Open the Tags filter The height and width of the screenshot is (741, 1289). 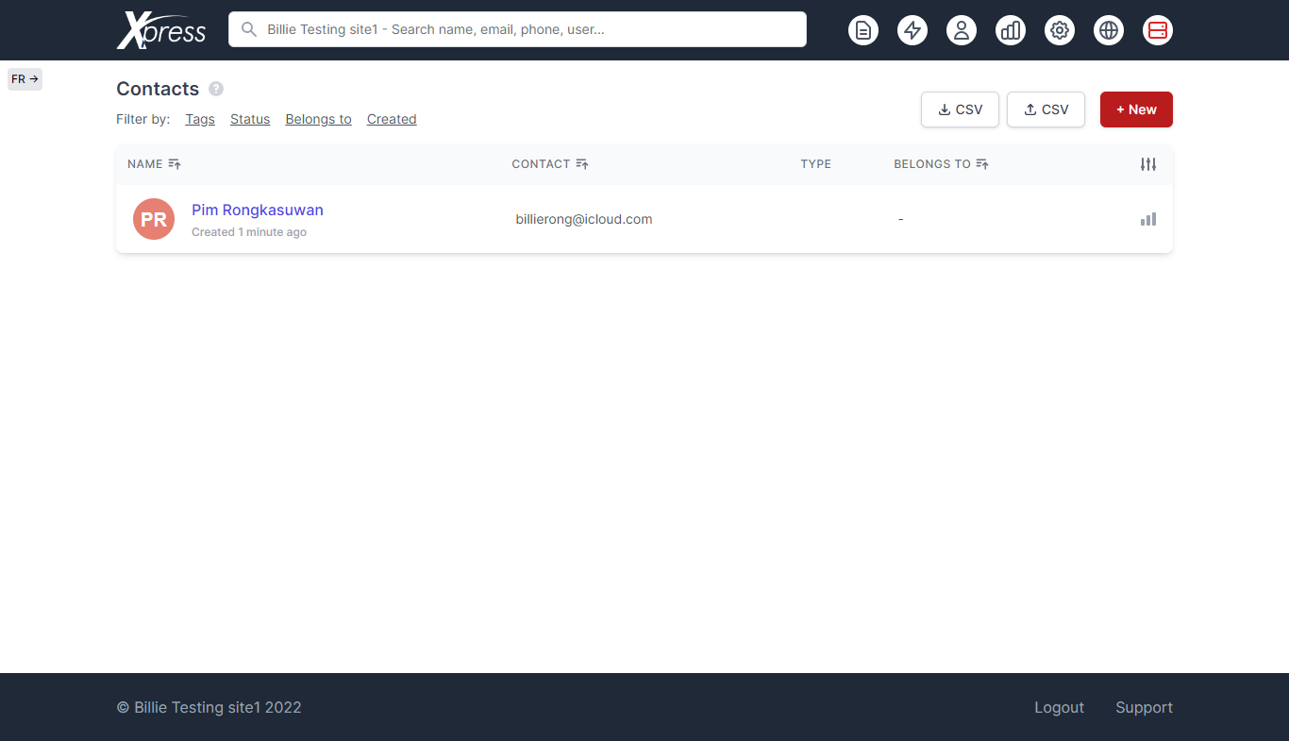click(x=200, y=119)
